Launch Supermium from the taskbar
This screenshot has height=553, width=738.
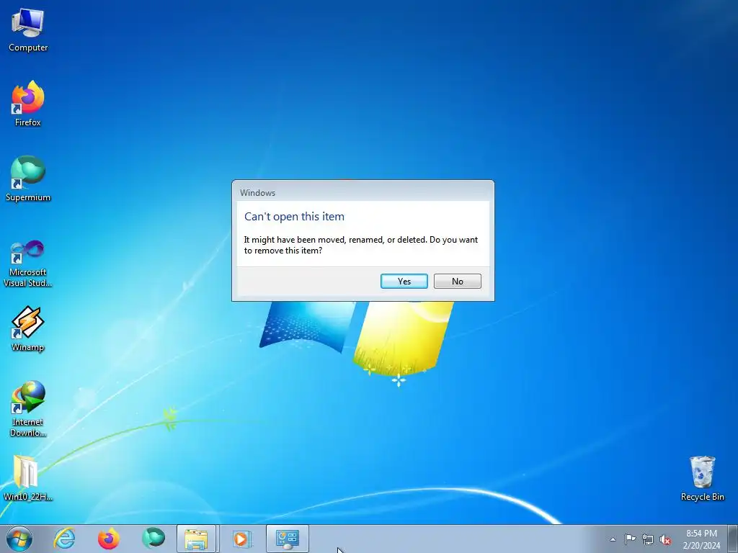pyautogui.click(x=153, y=539)
